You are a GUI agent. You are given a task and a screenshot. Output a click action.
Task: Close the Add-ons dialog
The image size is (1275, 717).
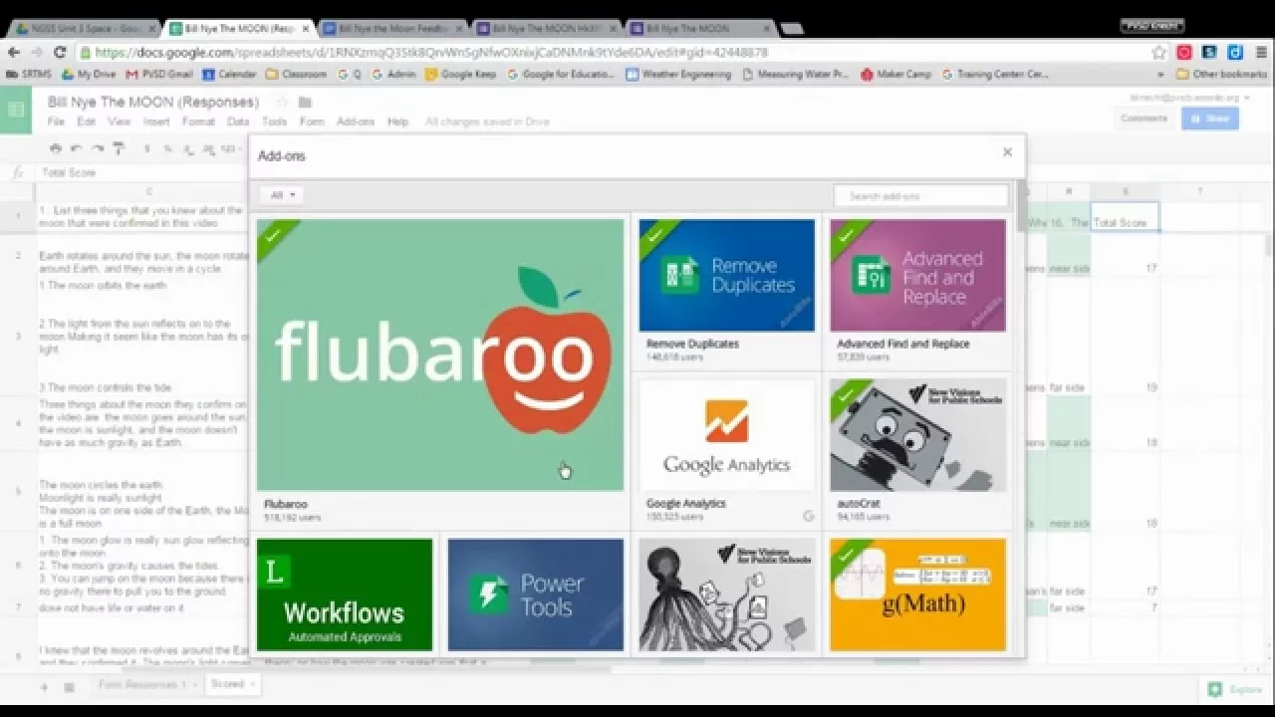1007,152
